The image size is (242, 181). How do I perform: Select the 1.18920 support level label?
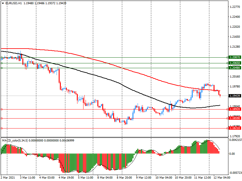click(x=235, y=109)
